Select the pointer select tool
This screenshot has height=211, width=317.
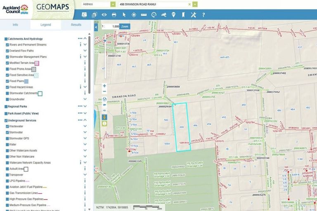point(124,15)
